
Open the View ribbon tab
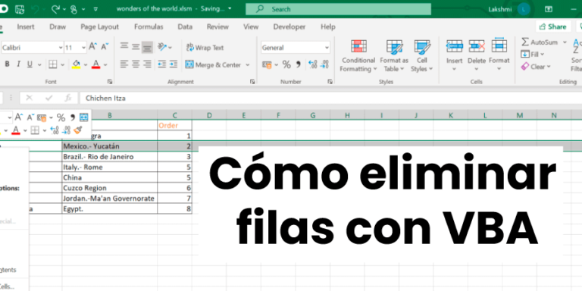pos(251,27)
